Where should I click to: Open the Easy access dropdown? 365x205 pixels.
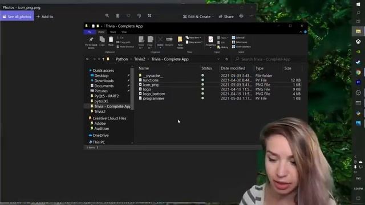194,42
